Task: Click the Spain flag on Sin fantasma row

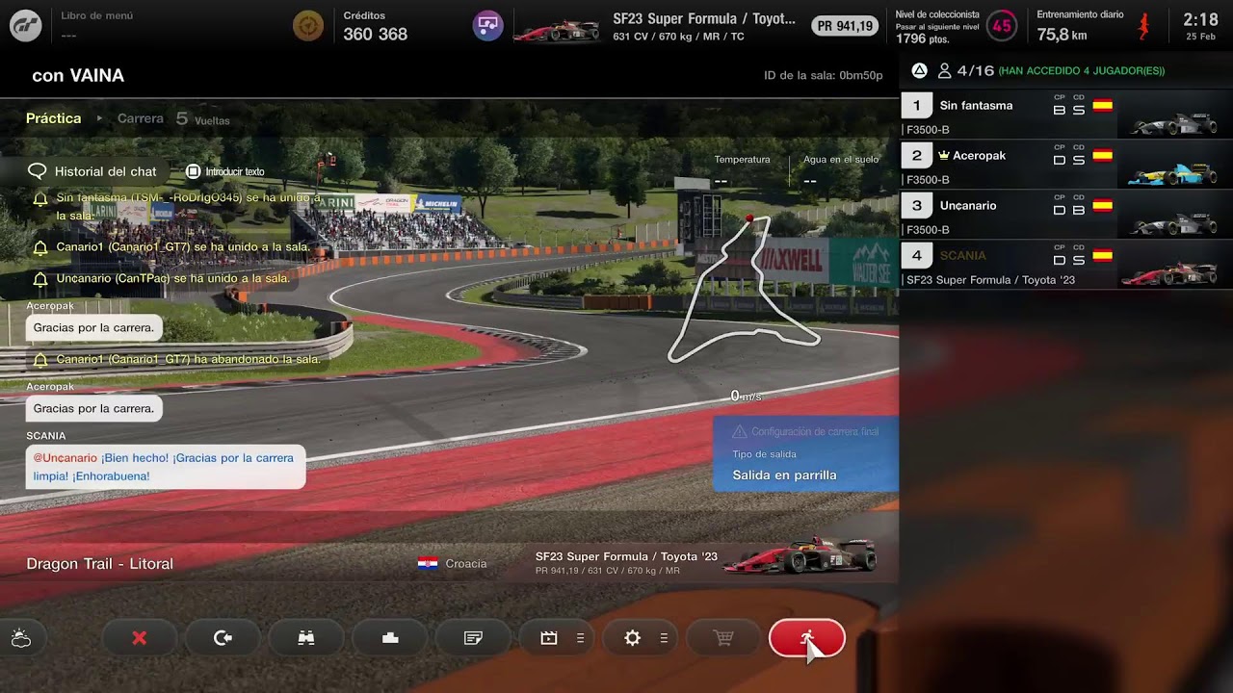Action: (1102, 106)
